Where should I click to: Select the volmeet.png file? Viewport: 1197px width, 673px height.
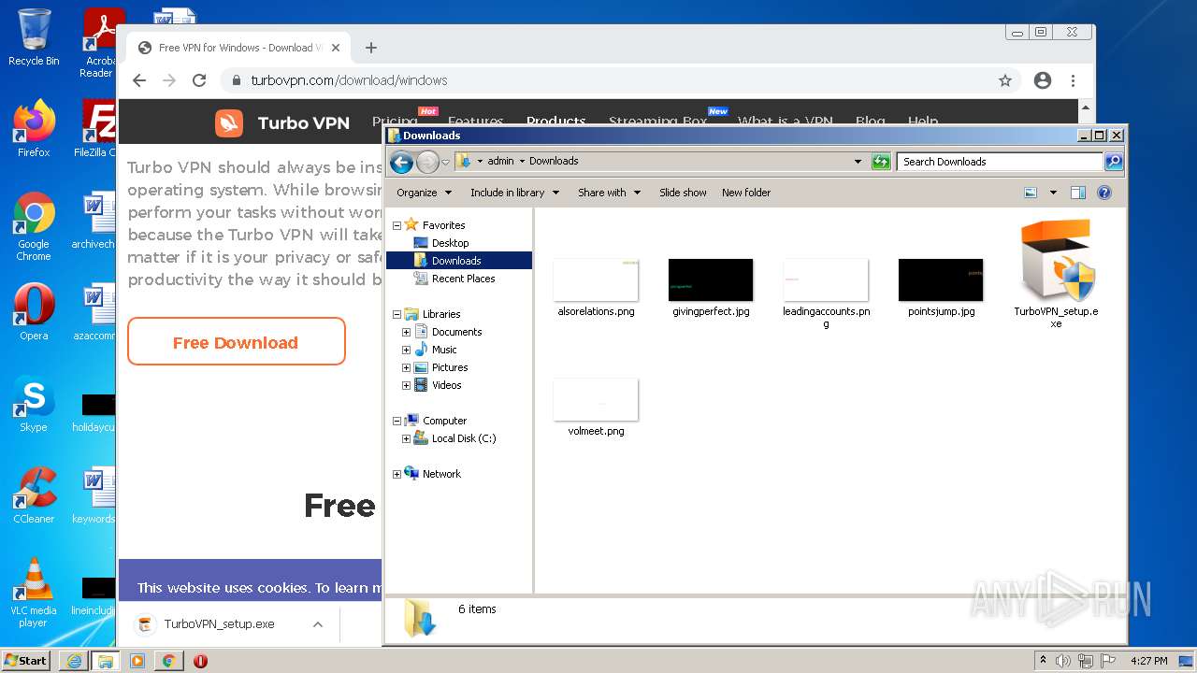(x=596, y=408)
